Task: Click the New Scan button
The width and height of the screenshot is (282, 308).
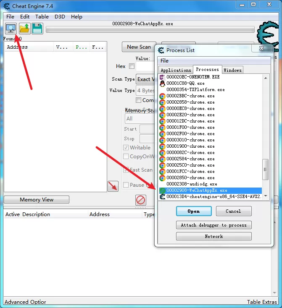Action: click(139, 47)
